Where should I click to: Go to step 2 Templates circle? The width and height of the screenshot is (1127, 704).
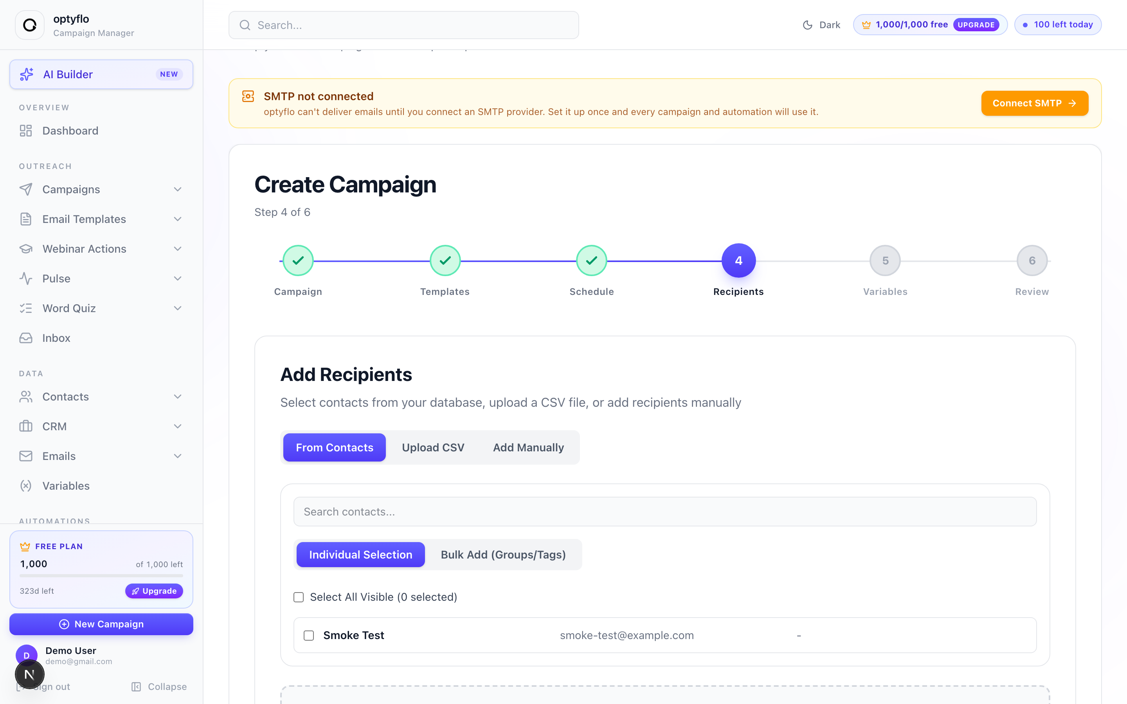(x=445, y=261)
